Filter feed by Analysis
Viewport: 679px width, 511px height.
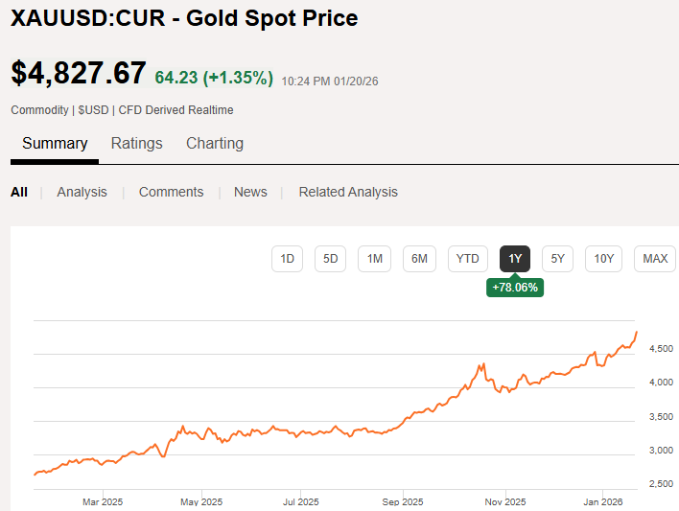click(82, 192)
